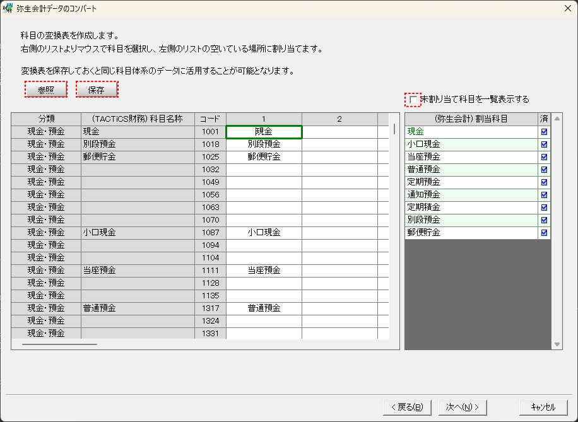Toggle 済 checkbox for 小口現金 row

tap(544, 144)
